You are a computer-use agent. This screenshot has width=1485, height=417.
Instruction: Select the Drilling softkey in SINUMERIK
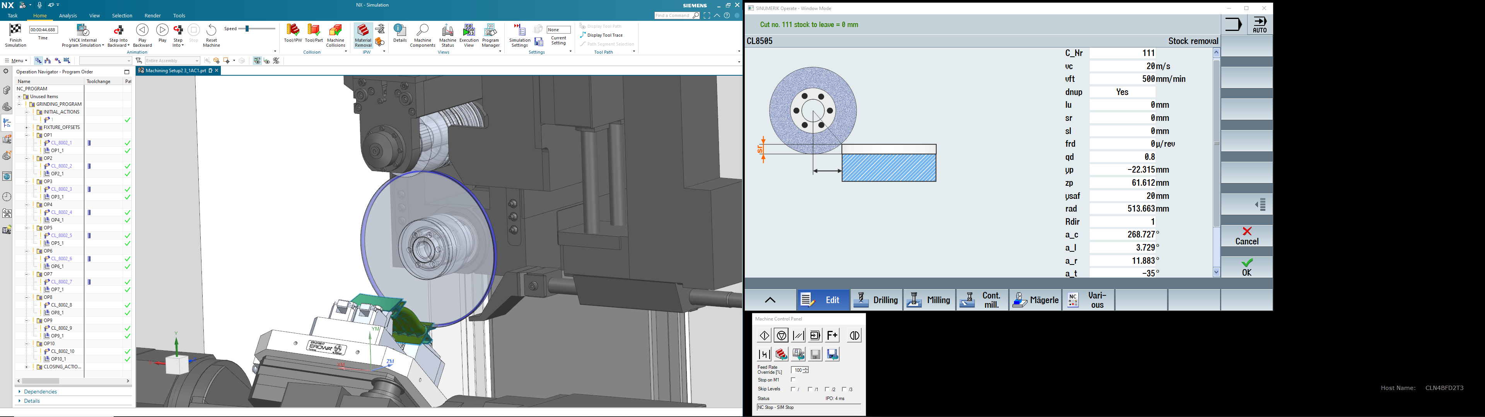pos(876,300)
